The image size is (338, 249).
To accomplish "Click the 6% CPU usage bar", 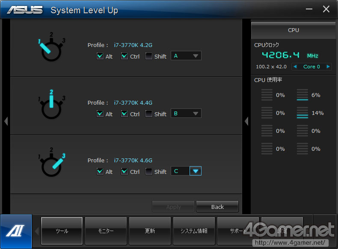I will tap(302, 95).
